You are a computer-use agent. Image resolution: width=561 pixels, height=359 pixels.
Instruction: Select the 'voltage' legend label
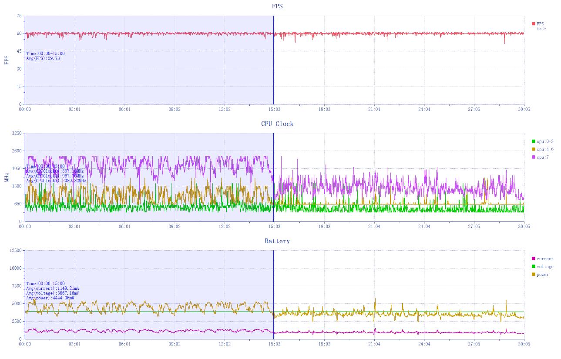pos(545,267)
